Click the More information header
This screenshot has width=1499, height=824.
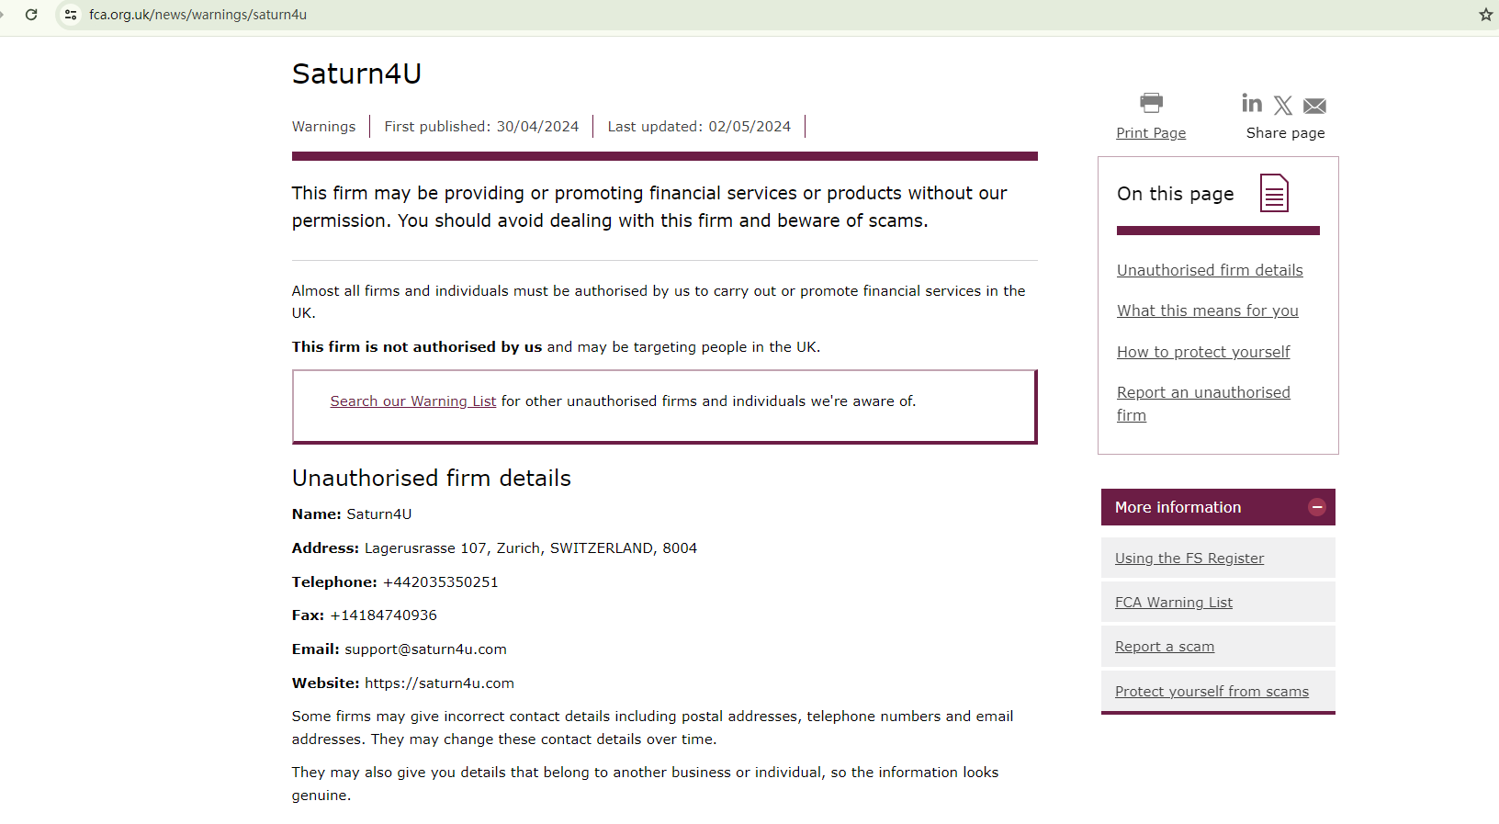1178,507
